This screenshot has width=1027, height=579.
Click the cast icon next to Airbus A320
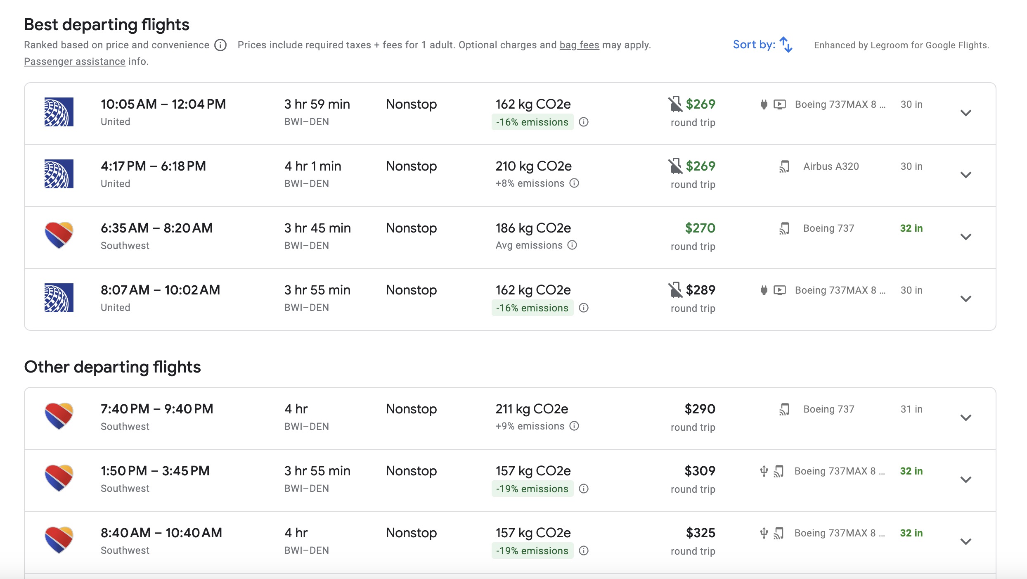[783, 166]
